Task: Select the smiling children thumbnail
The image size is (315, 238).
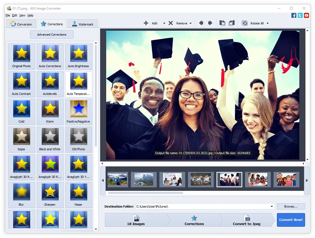Action: [286, 180]
